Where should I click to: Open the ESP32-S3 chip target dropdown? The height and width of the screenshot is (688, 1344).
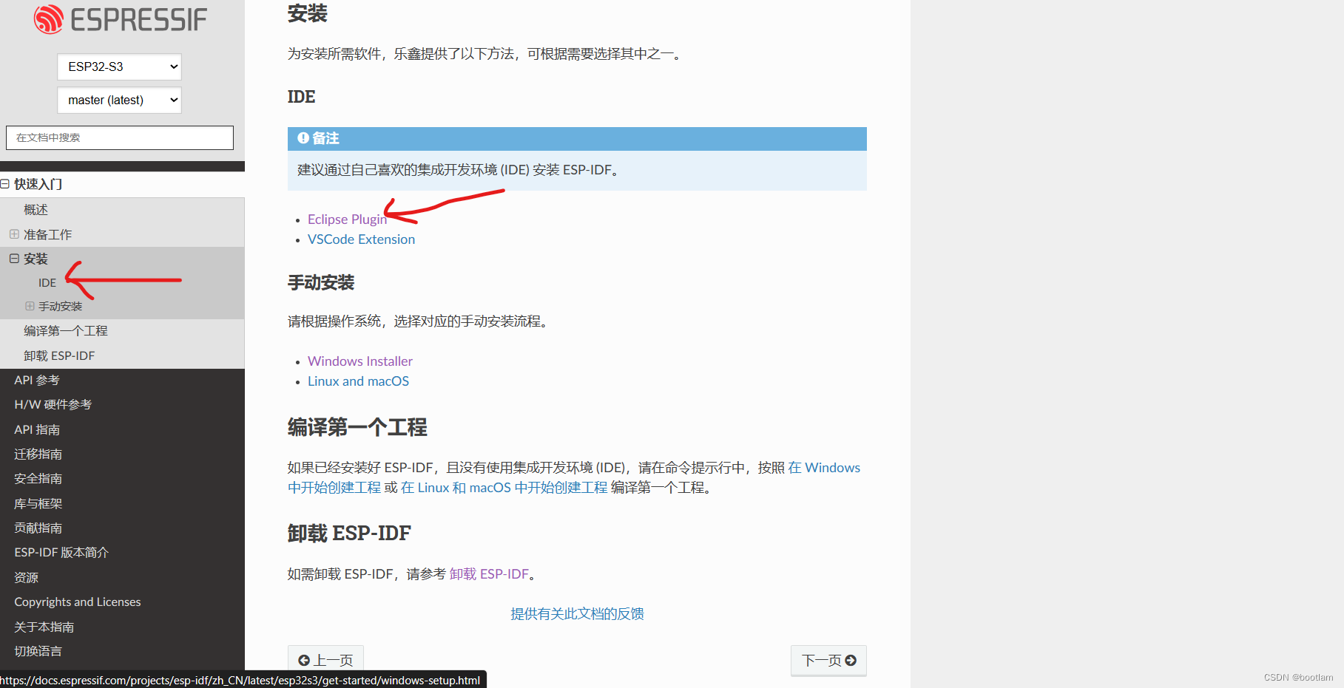(119, 67)
